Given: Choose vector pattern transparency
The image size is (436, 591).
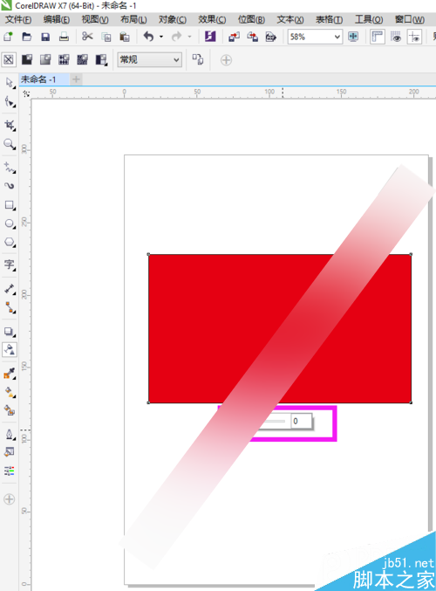Looking at the screenshot, I should (64, 59).
